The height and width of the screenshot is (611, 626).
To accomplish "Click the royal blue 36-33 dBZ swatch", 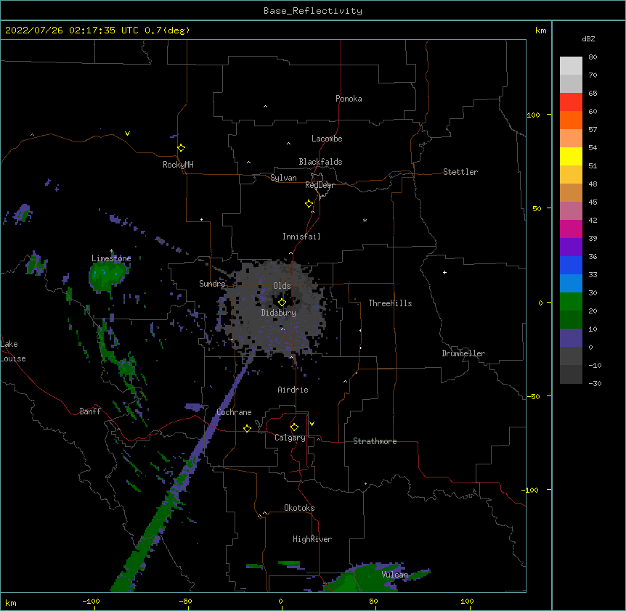I will click(x=571, y=265).
